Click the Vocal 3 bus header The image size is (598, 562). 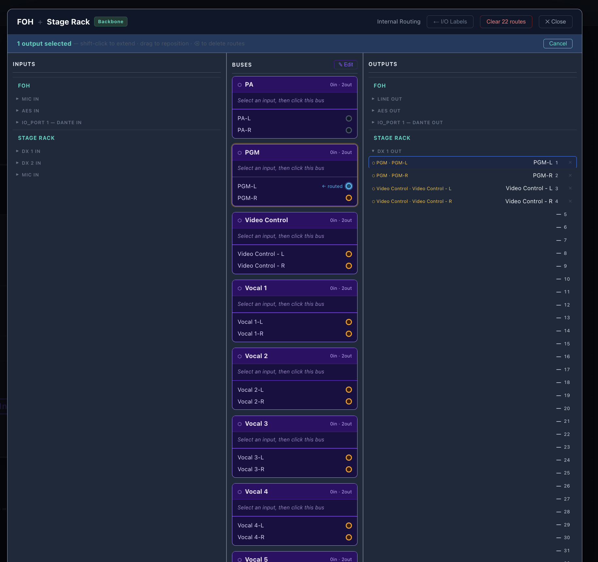(x=295, y=424)
